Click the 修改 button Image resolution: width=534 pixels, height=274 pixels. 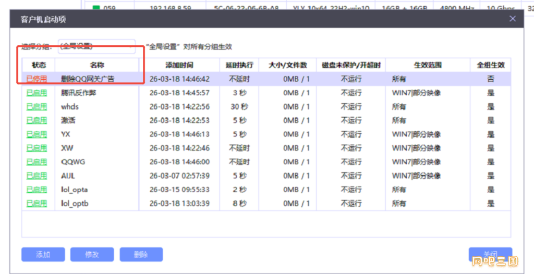pos(92,254)
